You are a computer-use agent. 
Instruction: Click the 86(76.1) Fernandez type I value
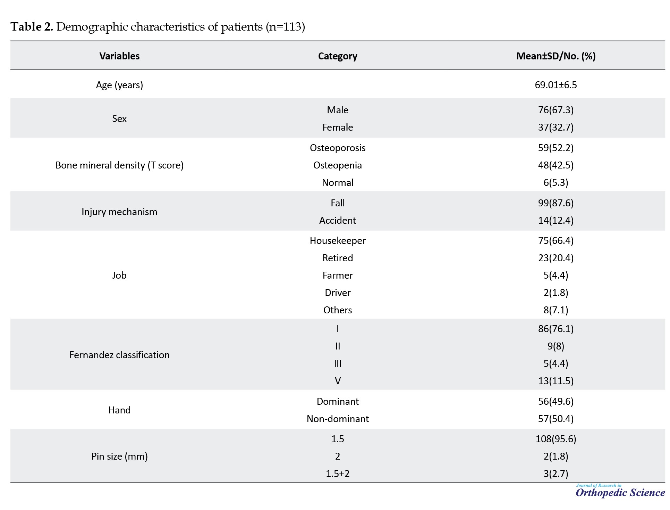(x=556, y=329)
